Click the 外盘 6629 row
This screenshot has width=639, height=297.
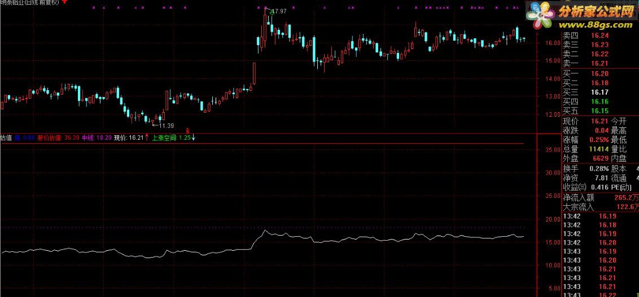tap(585, 159)
